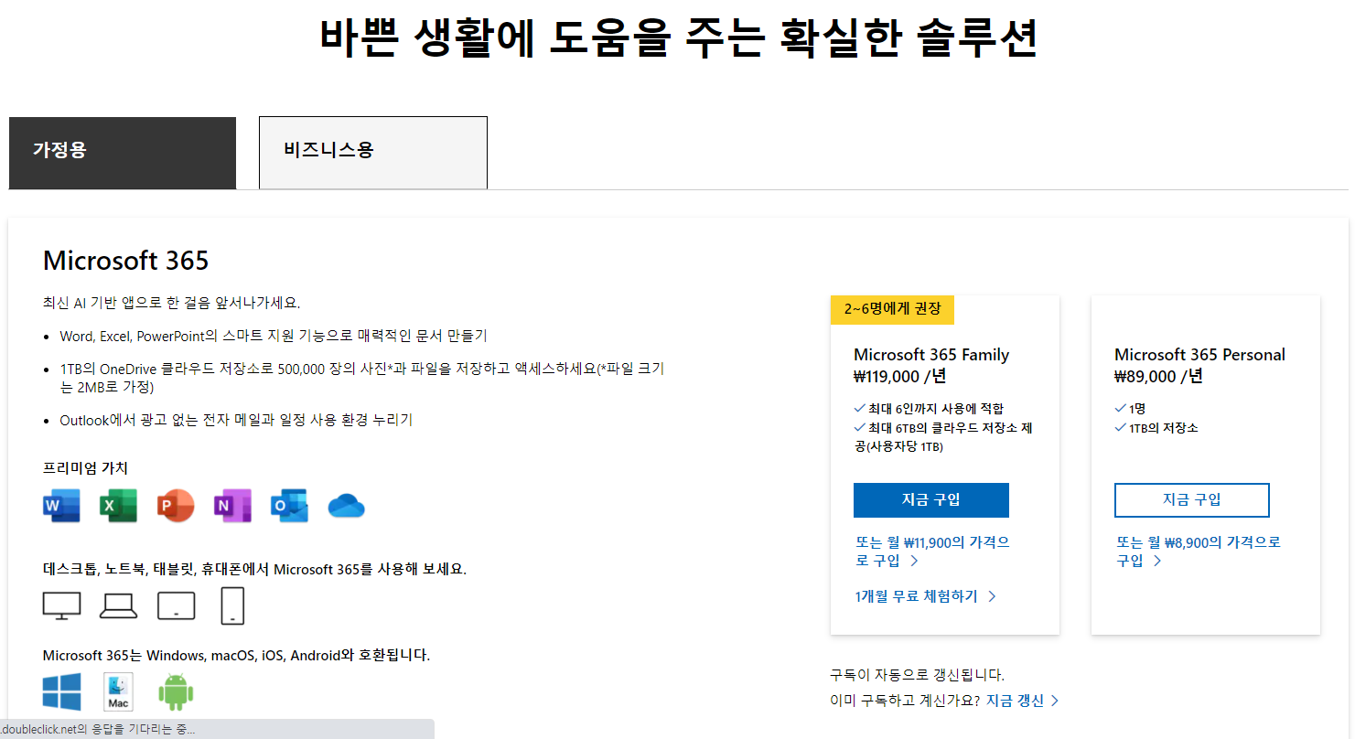Click the PowerPoint app icon
The width and height of the screenshot is (1355, 739).
coord(176,506)
